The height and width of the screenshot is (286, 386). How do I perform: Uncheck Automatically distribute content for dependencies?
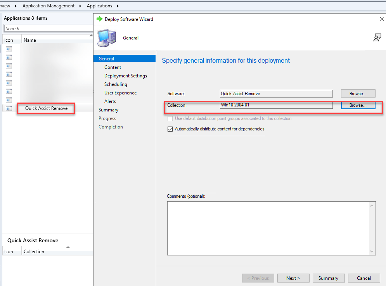[170, 129]
